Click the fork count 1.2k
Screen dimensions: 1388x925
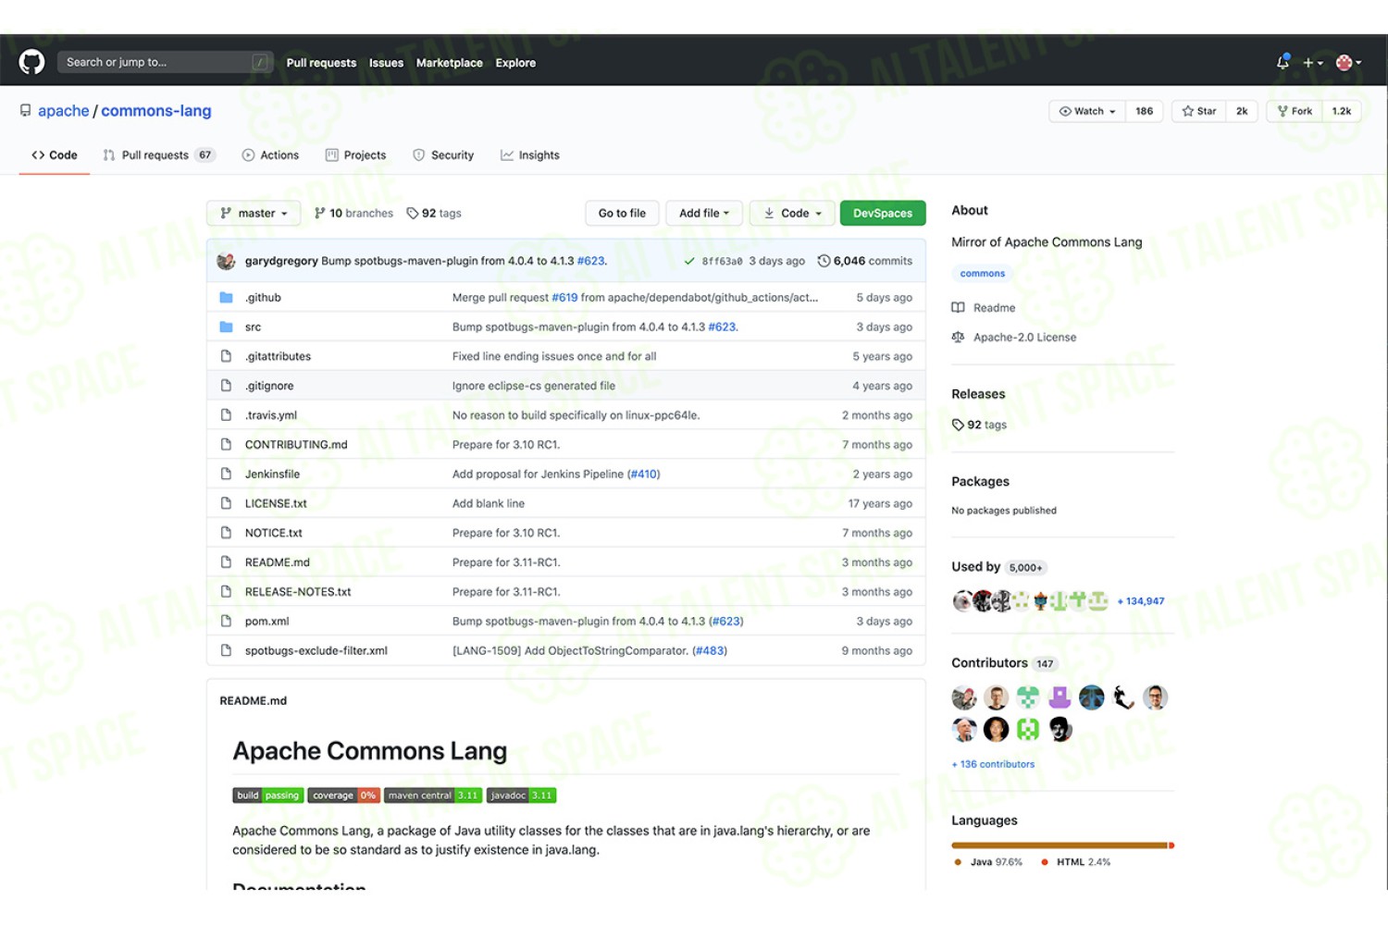(1342, 111)
